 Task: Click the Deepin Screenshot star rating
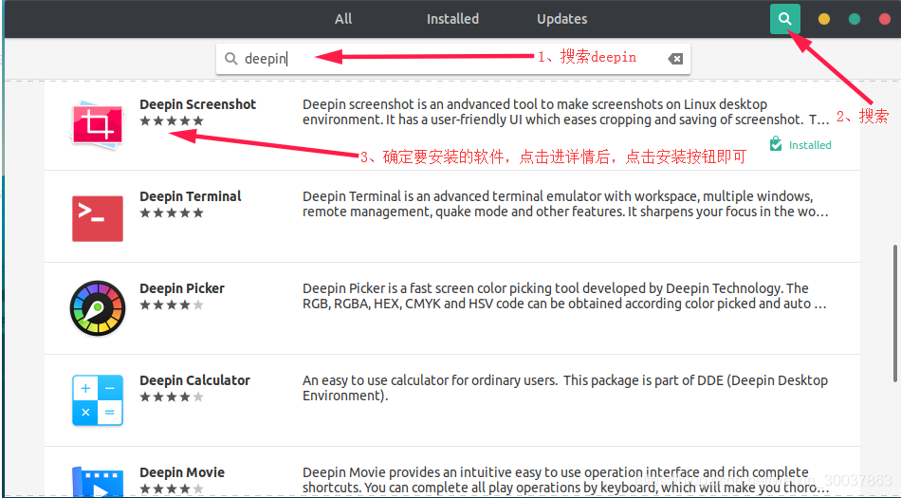(172, 120)
